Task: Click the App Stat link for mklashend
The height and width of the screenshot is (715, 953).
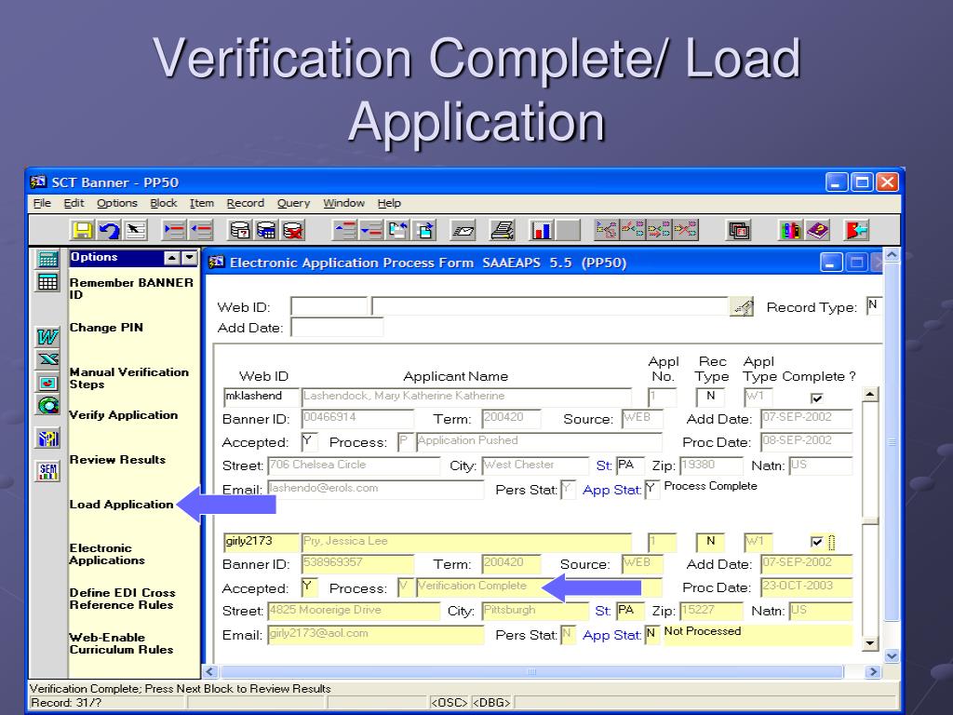Action: 611,490
